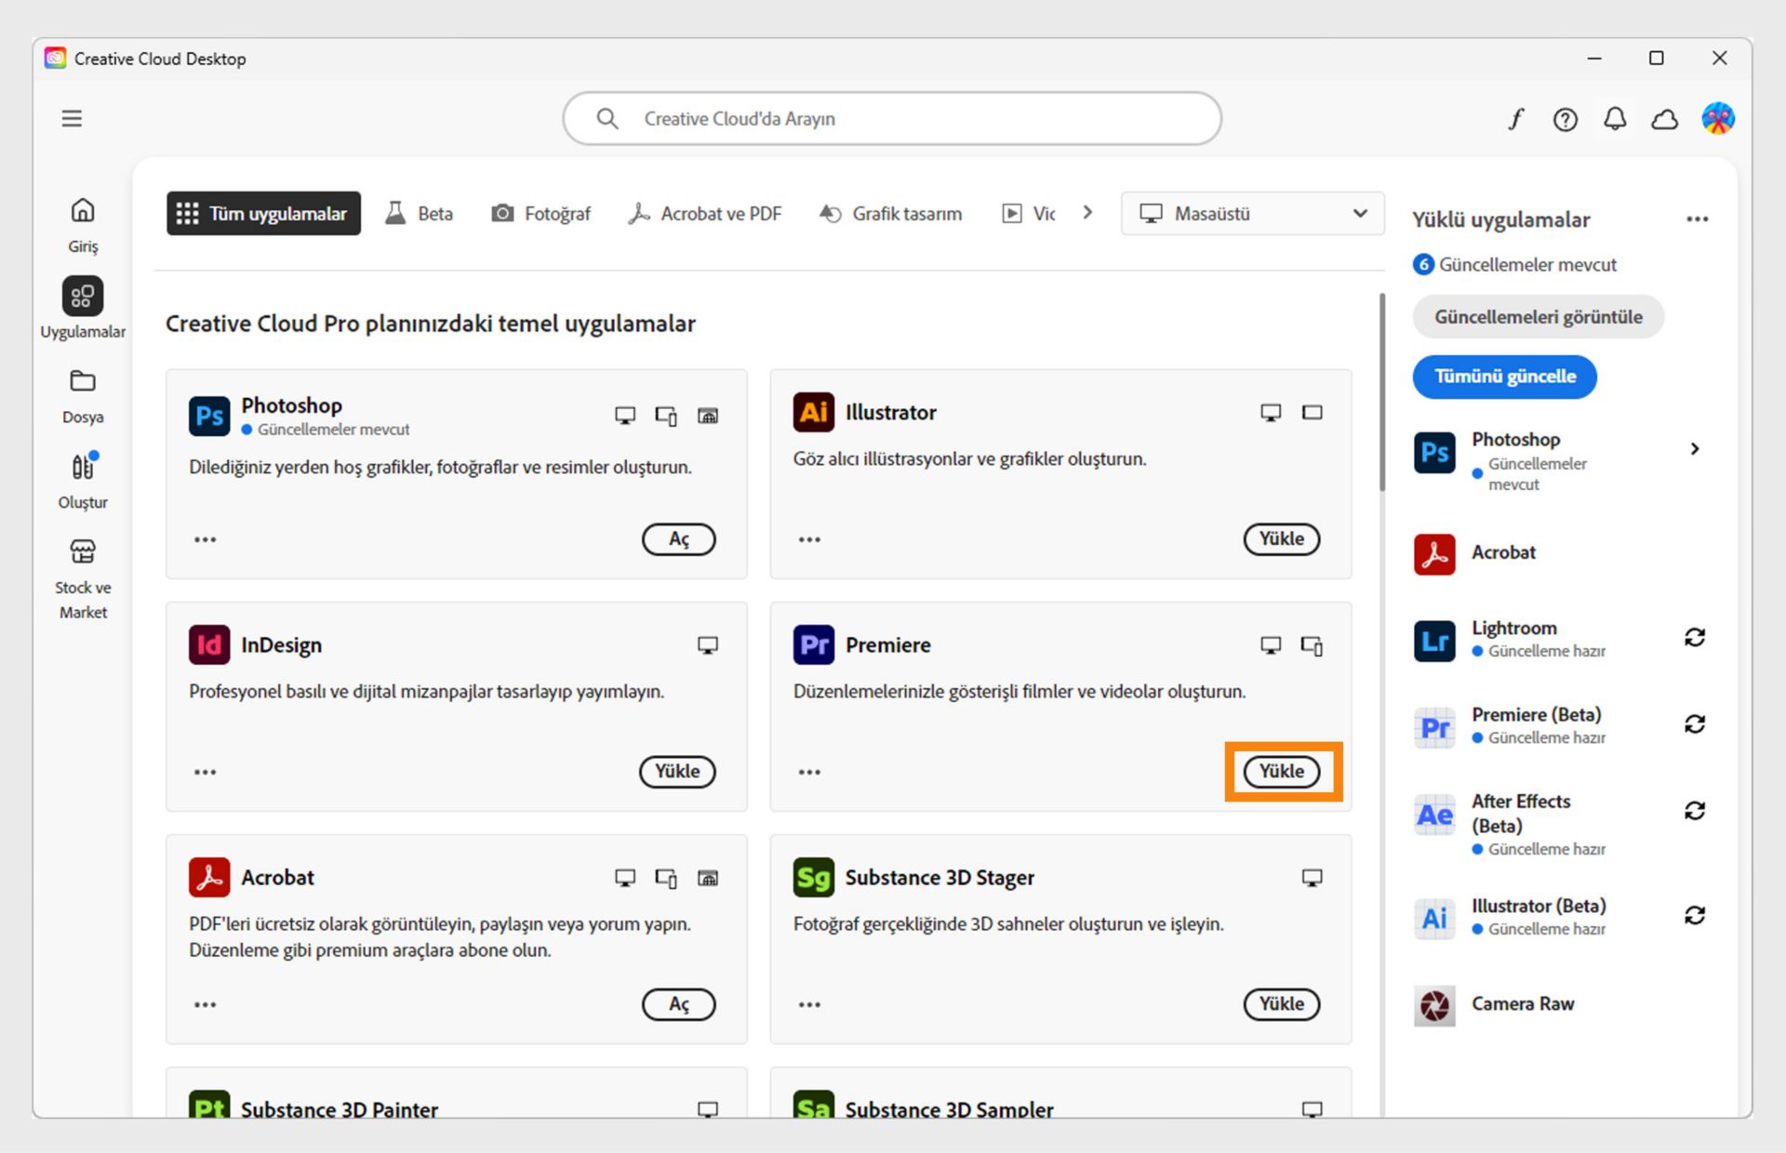Update Premiere (Beta) using refresh icon

pyautogui.click(x=1695, y=723)
